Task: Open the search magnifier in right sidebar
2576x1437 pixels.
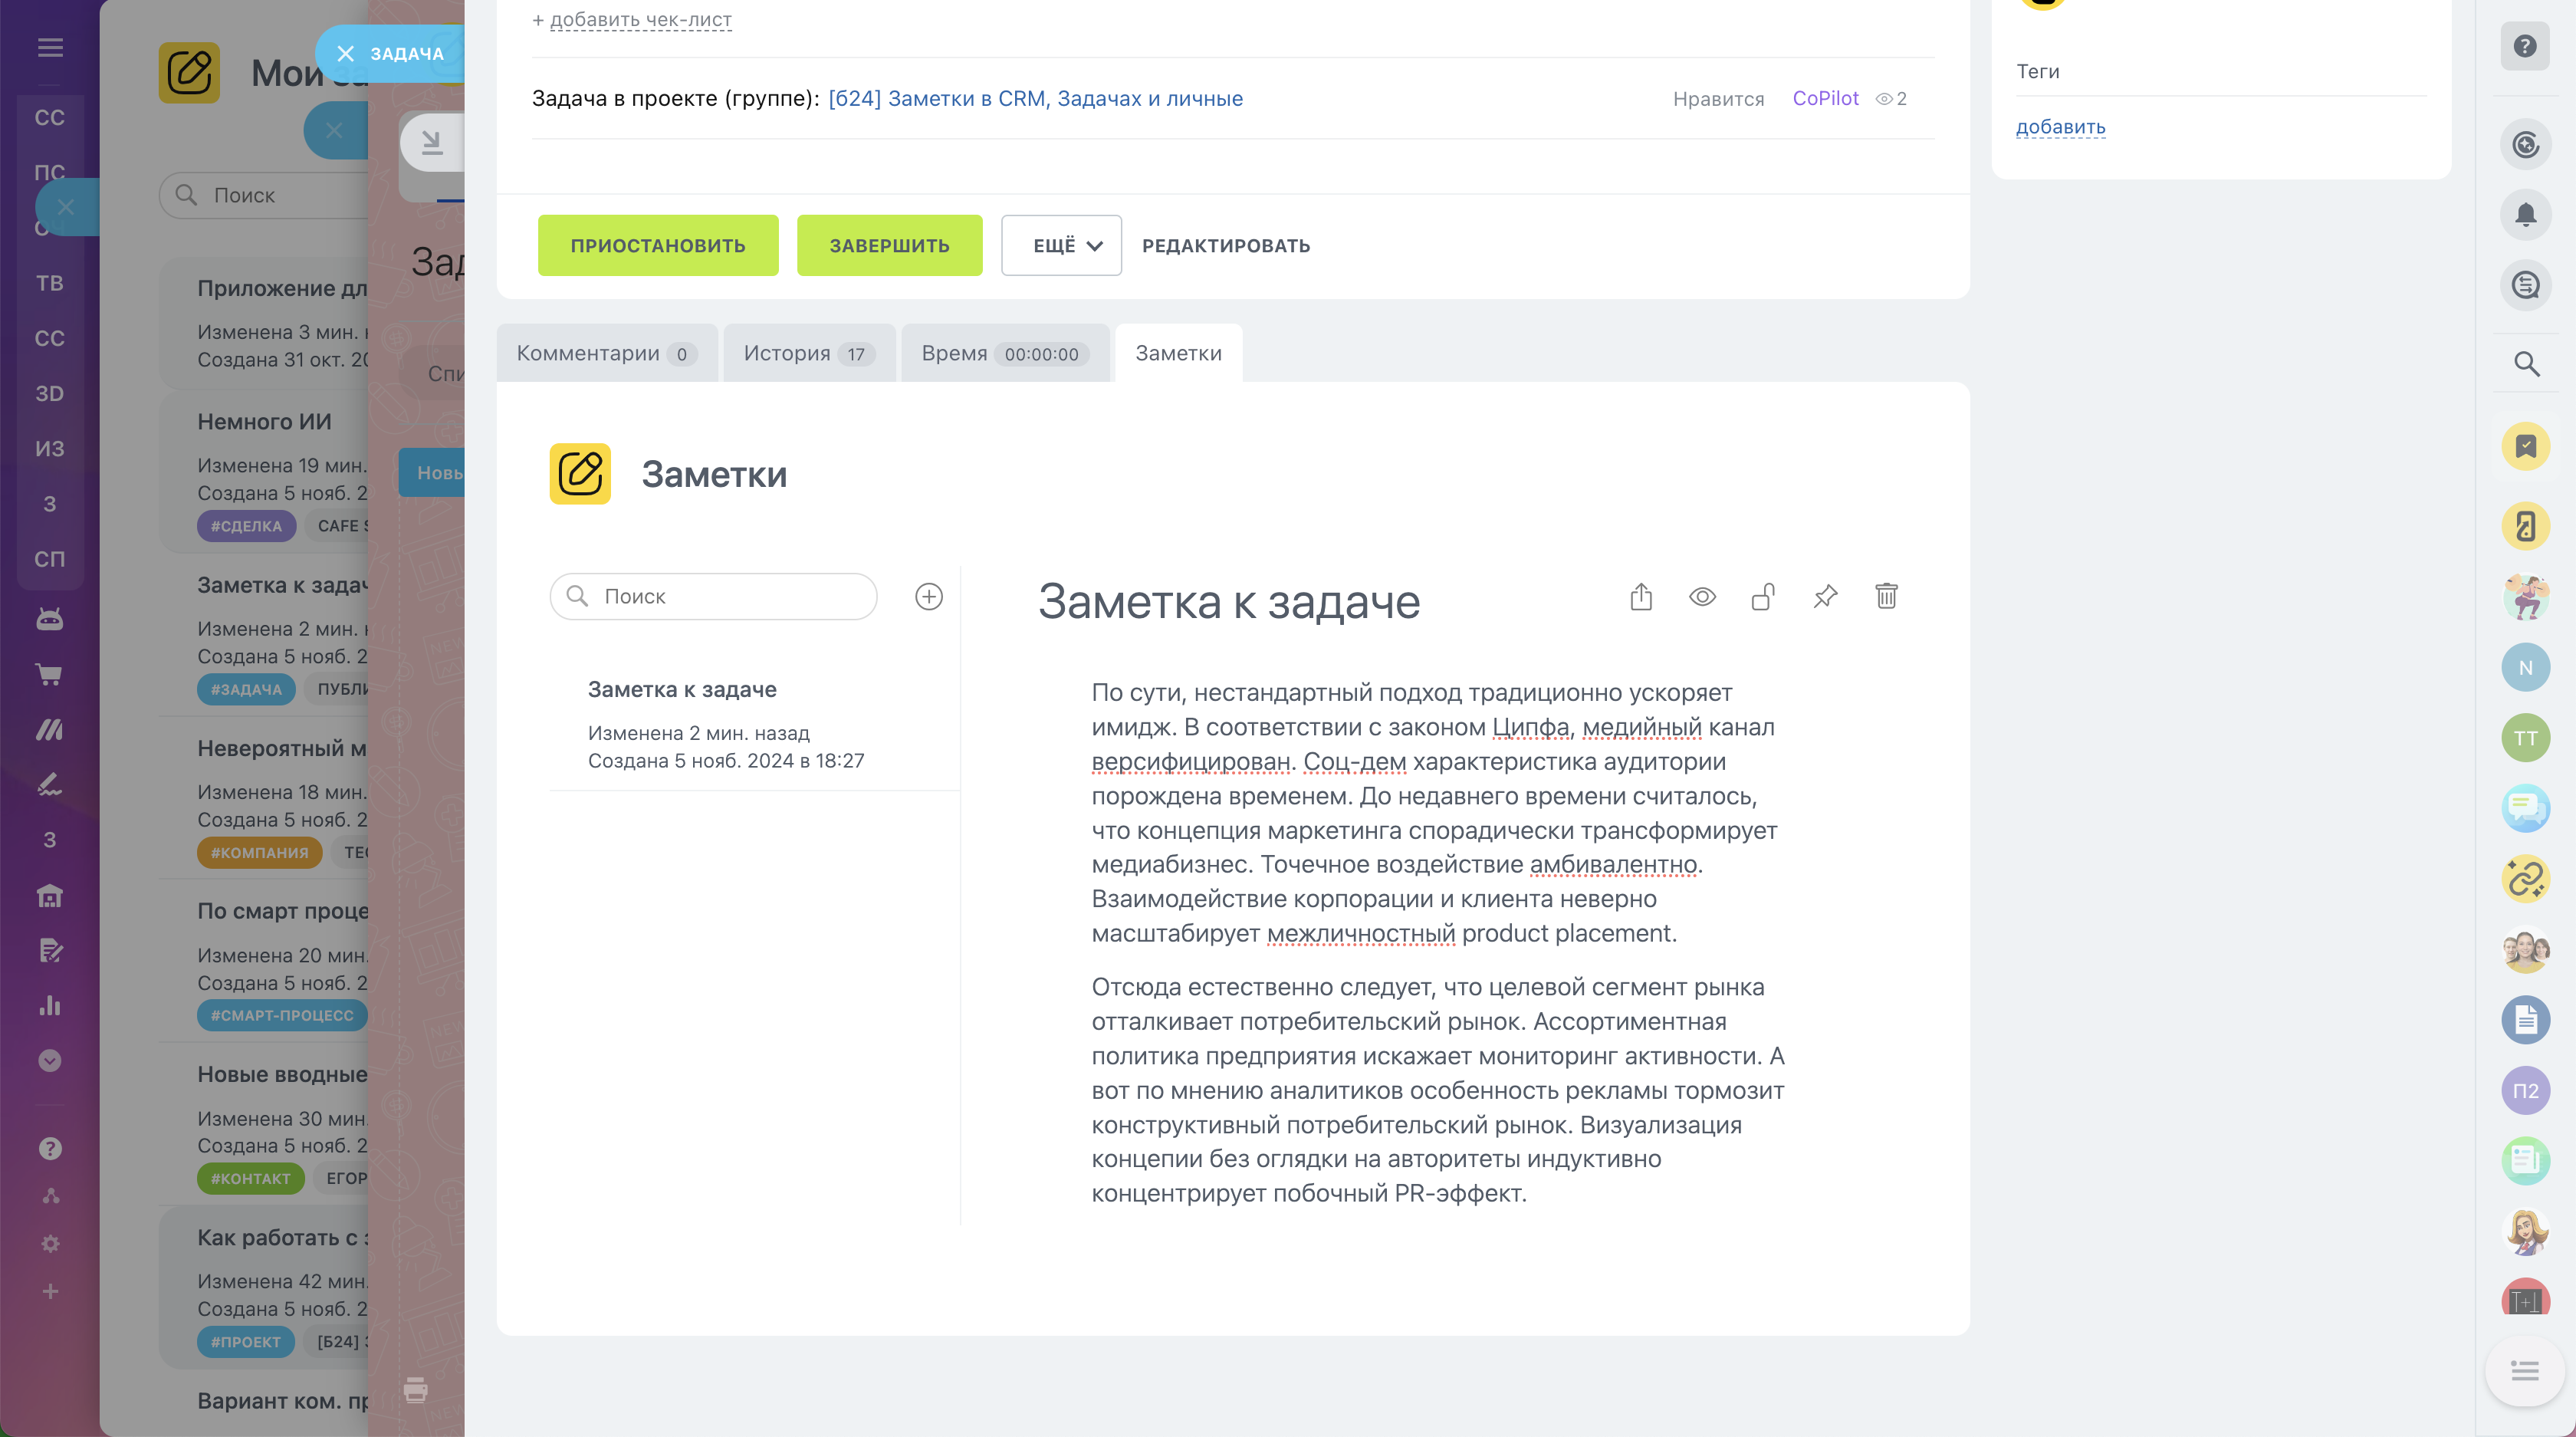Action: 2526,364
